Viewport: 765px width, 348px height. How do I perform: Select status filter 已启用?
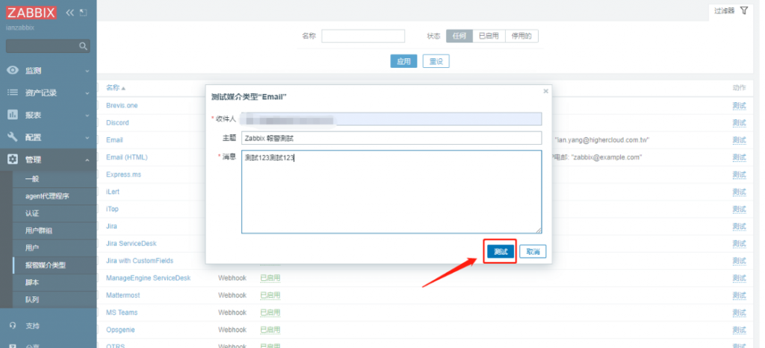pos(489,36)
